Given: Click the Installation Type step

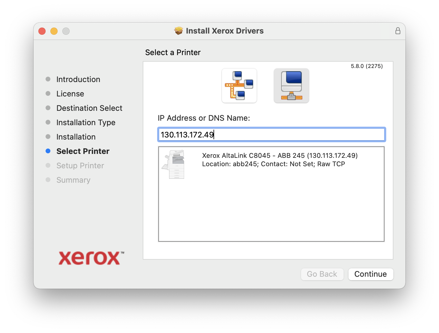Looking at the screenshot, I should click(x=86, y=122).
